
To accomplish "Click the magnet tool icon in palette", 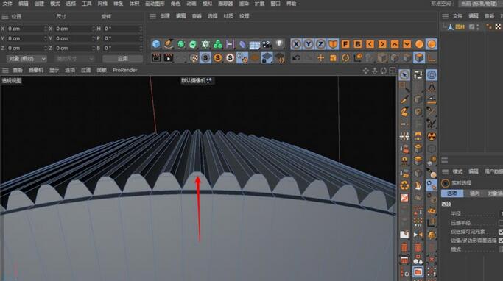I will pyautogui.click(x=404, y=161).
